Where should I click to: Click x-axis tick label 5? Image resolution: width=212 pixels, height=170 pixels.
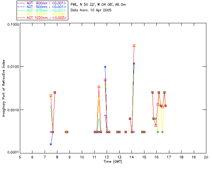(x=20, y=157)
